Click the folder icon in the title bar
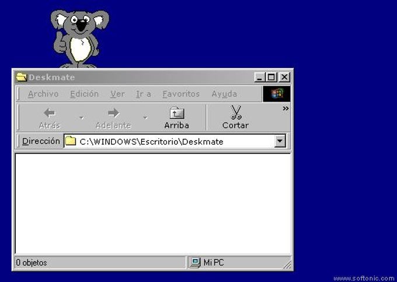This screenshot has height=282, width=397. click(x=22, y=77)
